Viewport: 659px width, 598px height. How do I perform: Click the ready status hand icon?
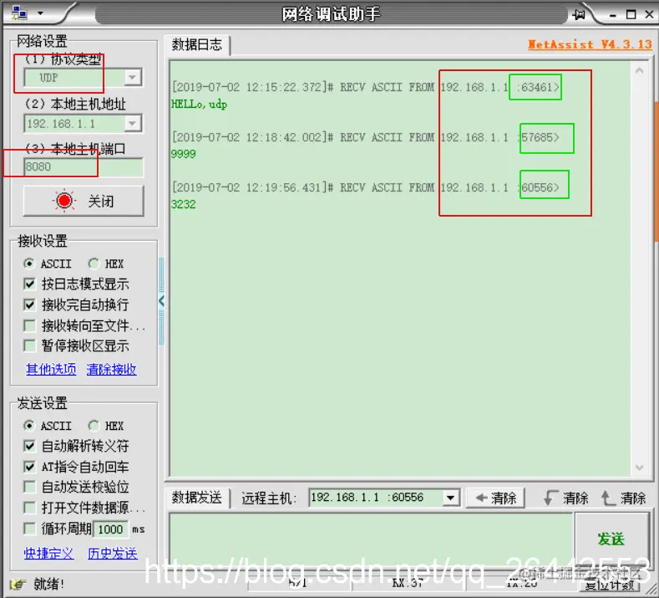[x=18, y=584]
